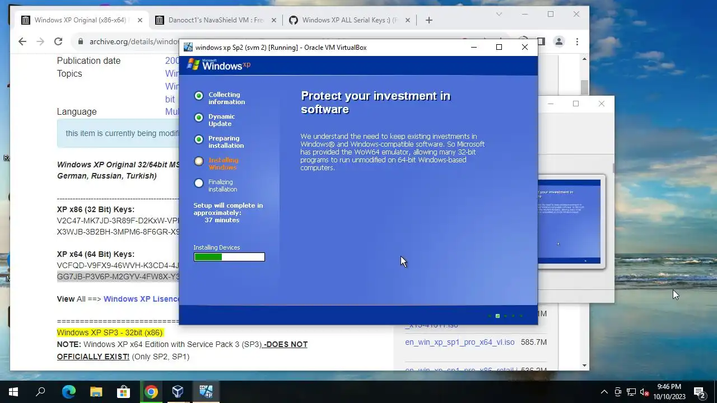Switch to Windows XP ALL Serial Keys tab
The image size is (717, 403).
click(x=350, y=20)
